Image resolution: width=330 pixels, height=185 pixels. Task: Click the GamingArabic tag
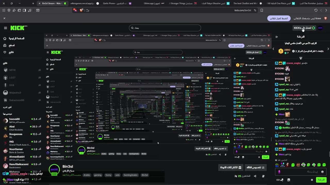130,175
